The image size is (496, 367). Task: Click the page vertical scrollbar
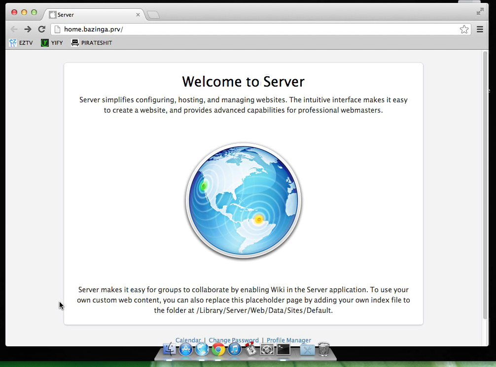(x=485, y=184)
